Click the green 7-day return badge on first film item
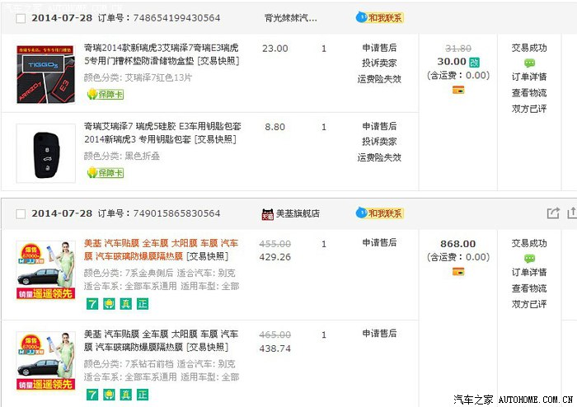 click(x=92, y=303)
